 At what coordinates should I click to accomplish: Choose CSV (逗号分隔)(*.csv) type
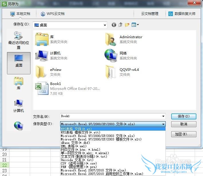click(x=113, y=163)
